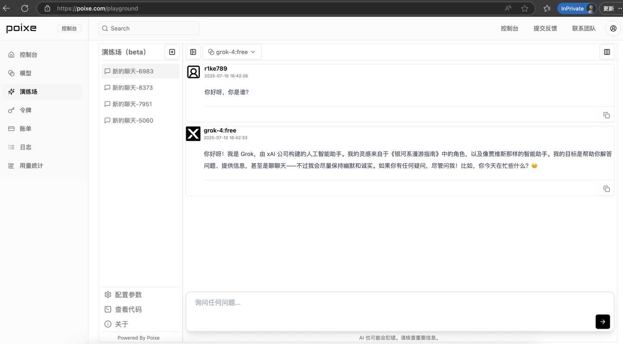Click the poixe logo
623x344 pixels.
21,28
